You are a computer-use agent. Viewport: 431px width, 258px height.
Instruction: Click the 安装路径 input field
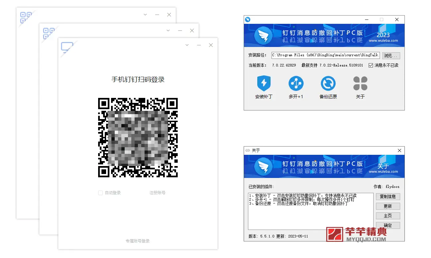tap(326, 55)
